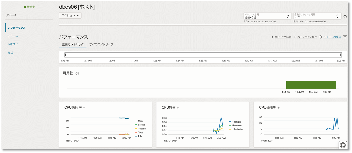
Task: Click the メトリック拡張 link
Action: point(283,37)
